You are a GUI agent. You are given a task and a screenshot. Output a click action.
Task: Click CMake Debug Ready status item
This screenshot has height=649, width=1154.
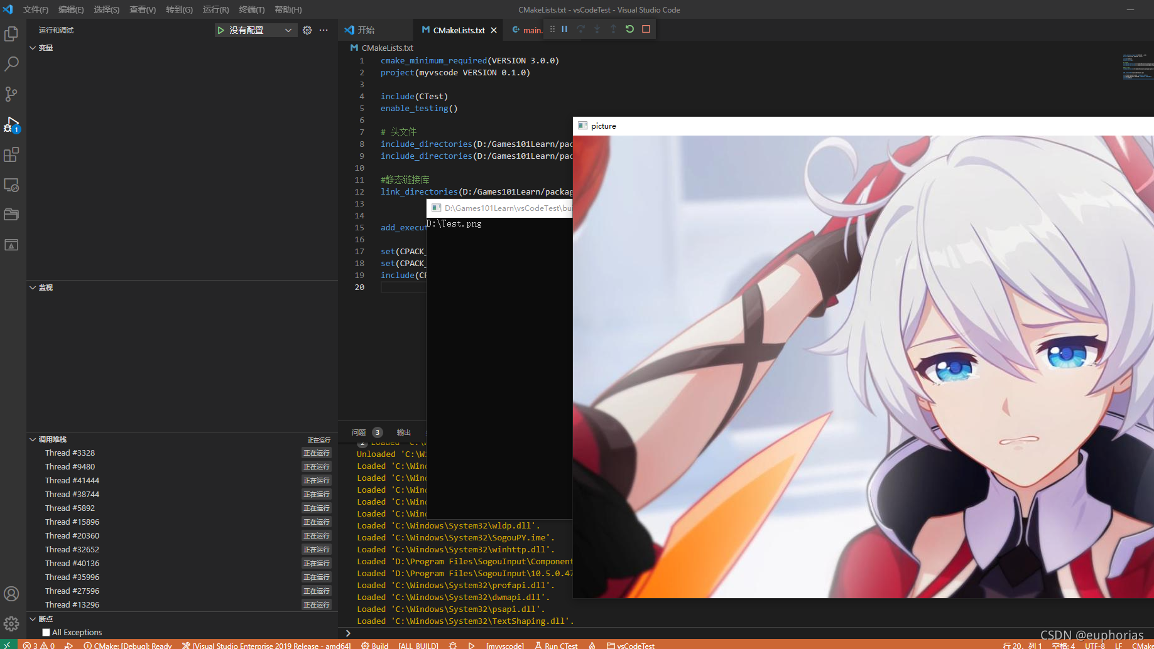128,645
